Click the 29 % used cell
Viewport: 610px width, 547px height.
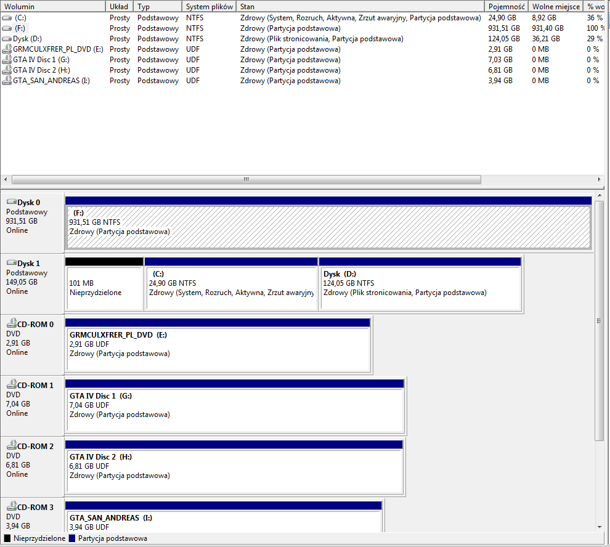pos(595,39)
